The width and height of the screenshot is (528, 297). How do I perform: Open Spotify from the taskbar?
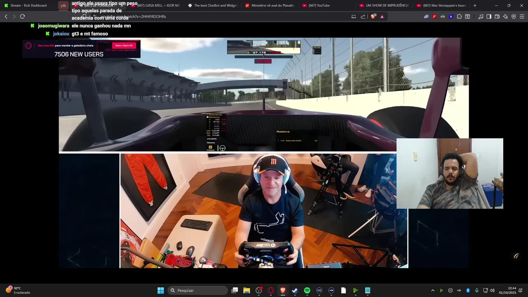[x=307, y=290]
